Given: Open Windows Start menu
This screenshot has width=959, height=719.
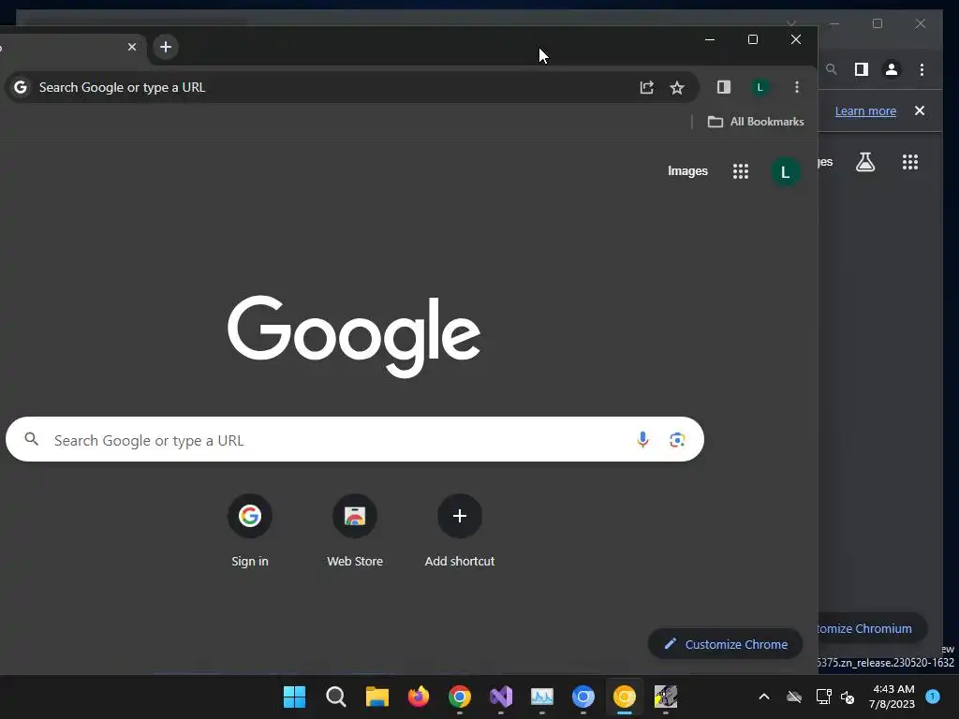Looking at the screenshot, I should 294,697.
